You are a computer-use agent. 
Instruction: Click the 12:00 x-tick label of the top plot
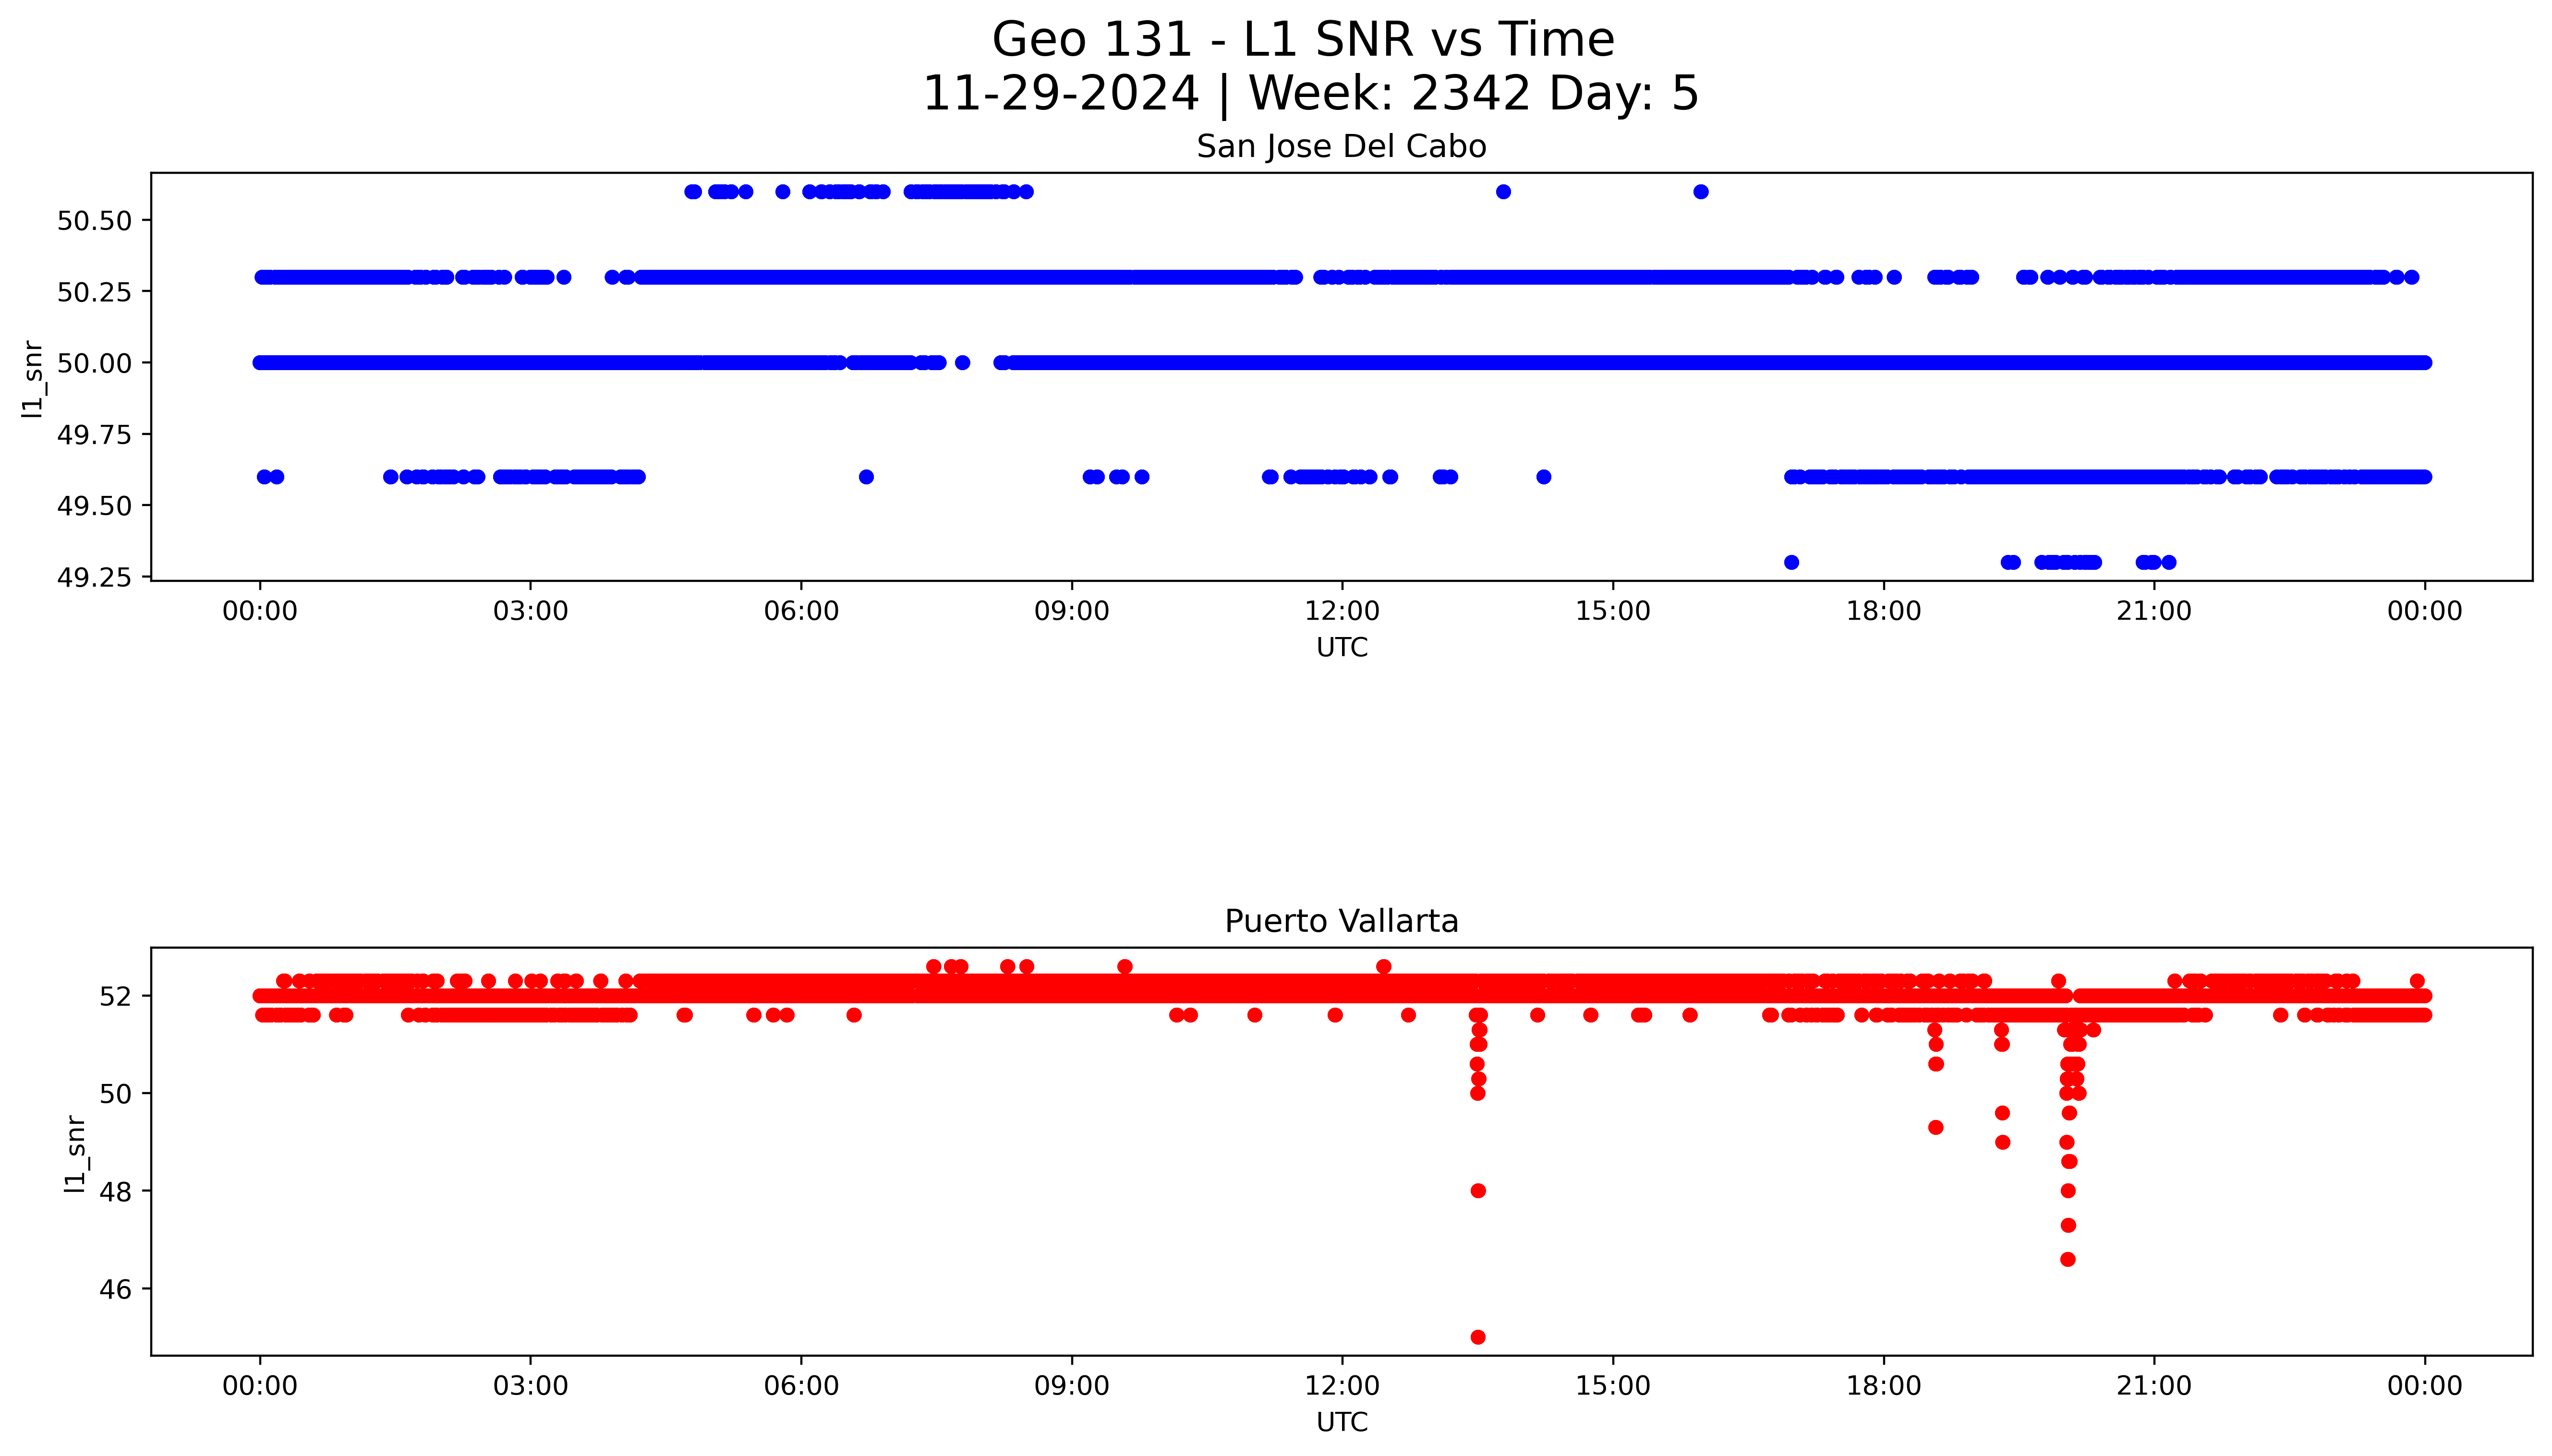tap(1341, 611)
